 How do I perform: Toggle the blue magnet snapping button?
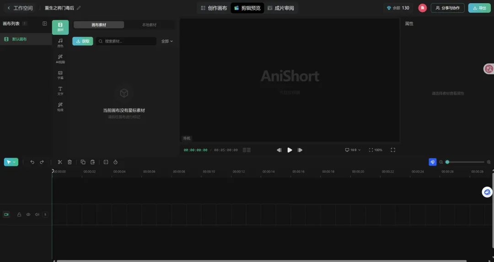click(433, 162)
